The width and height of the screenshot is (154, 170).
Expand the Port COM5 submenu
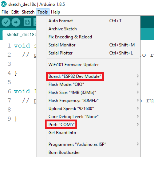click(88, 125)
